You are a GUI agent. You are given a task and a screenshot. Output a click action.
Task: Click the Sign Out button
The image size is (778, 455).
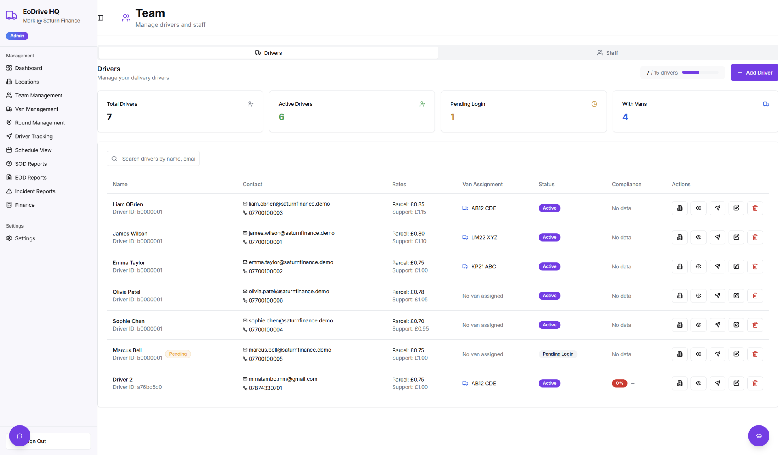coord(49,441)
